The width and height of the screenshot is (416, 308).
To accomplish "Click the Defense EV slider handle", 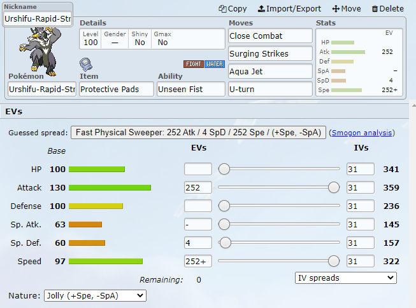I will click(224, 206).
